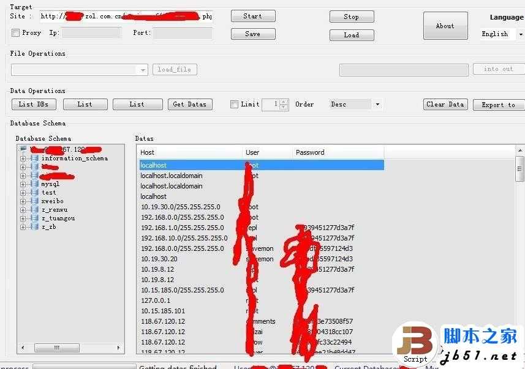The width and height of the screenshot is (525, 369).
Task: Click the xweibo database icon
Action: pyautogui.click(x=35, y=201)
